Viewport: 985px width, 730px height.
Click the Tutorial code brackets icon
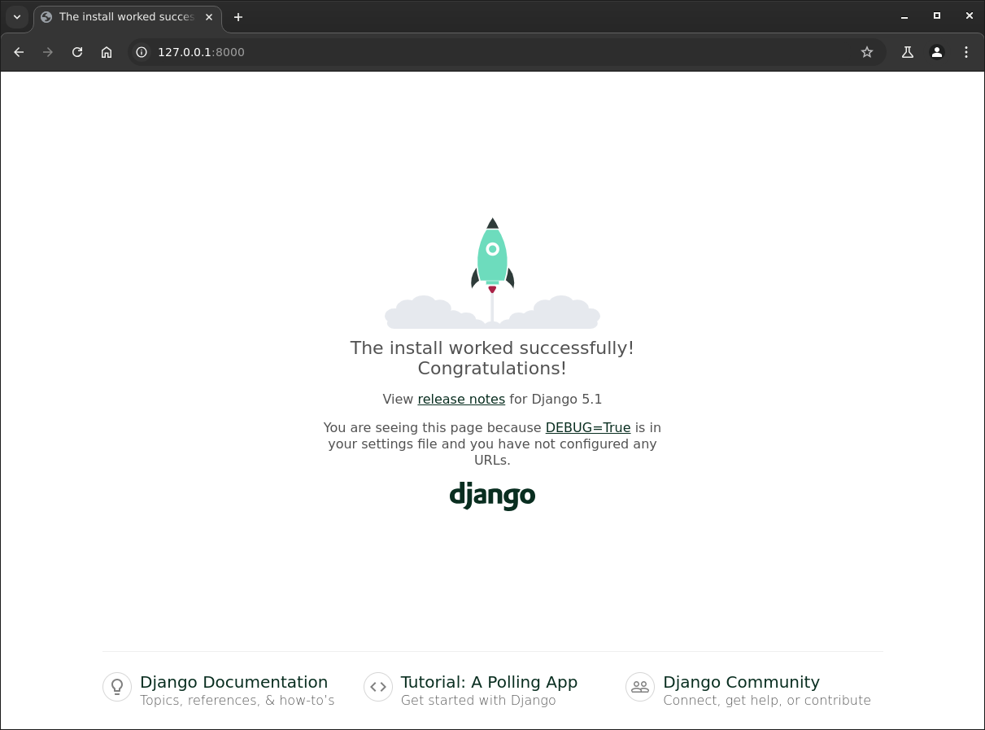click(378, 687)
